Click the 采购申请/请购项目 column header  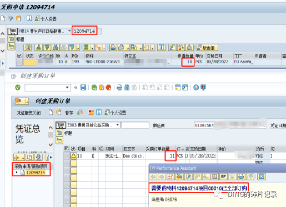click(x=31, y=166)
